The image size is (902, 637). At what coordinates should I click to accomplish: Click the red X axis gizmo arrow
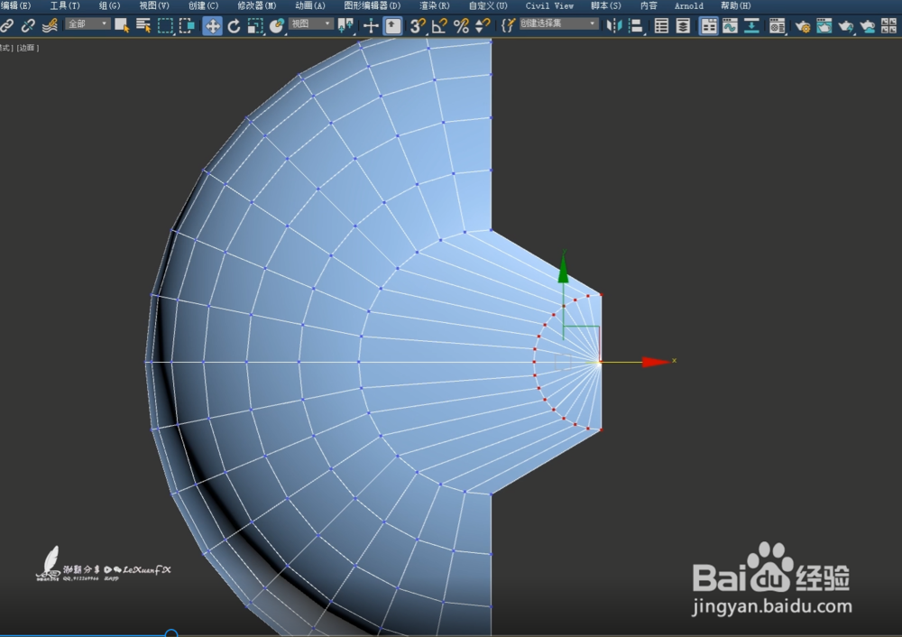[656, 362]
